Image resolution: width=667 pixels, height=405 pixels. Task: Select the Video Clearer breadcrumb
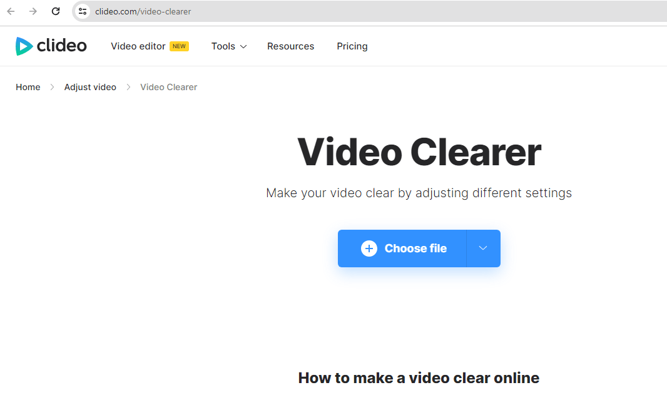168,86
